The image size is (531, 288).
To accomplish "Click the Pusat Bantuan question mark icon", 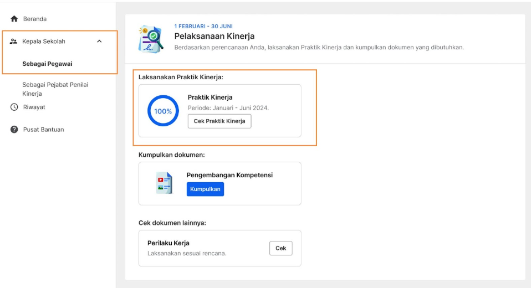I will [14, 129].
